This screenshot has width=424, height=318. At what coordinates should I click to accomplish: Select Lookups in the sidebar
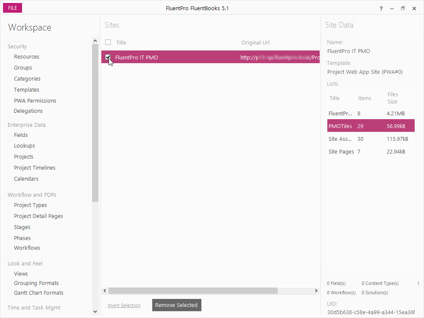click(24, 145)
